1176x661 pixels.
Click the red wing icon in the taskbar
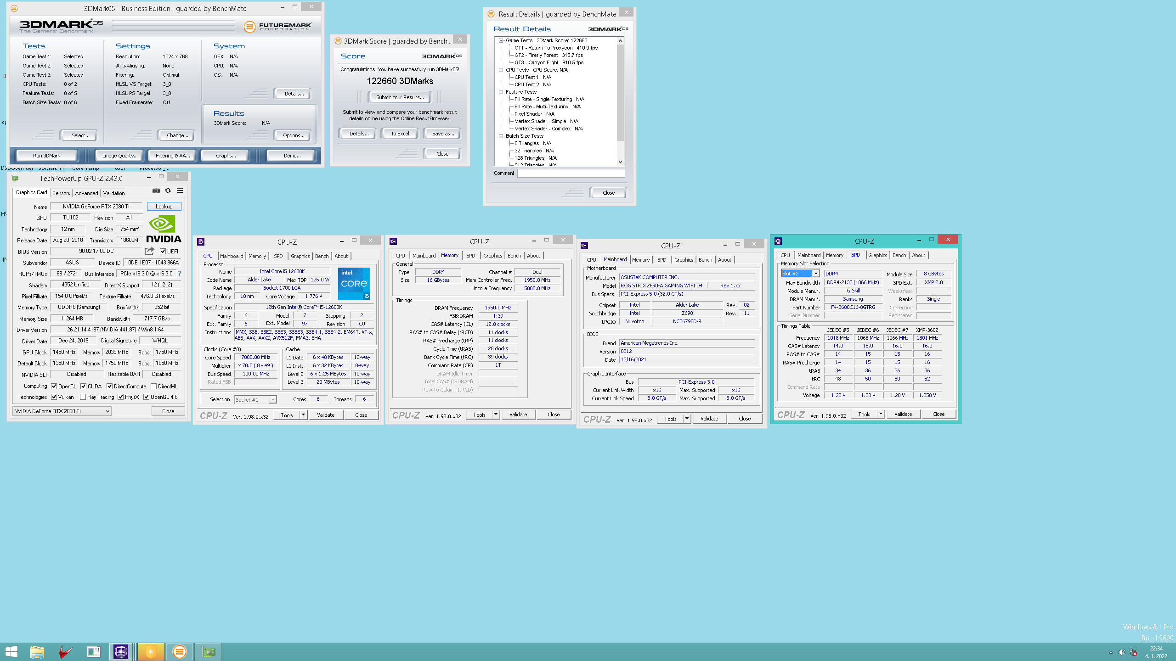(x=65, y=651)
